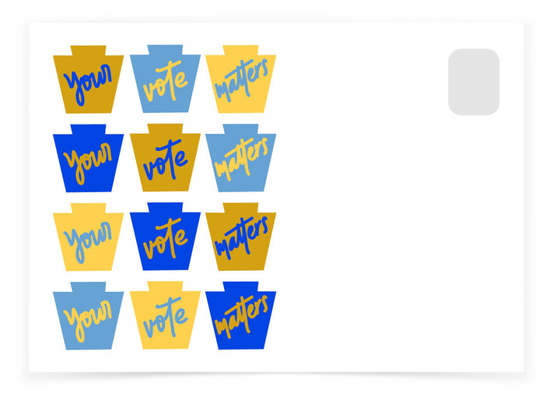This screenshot has width=560, height=397.
Task: Select the light blue 'your' keystone with yellow lettering
Action: [x=88, y=315]
